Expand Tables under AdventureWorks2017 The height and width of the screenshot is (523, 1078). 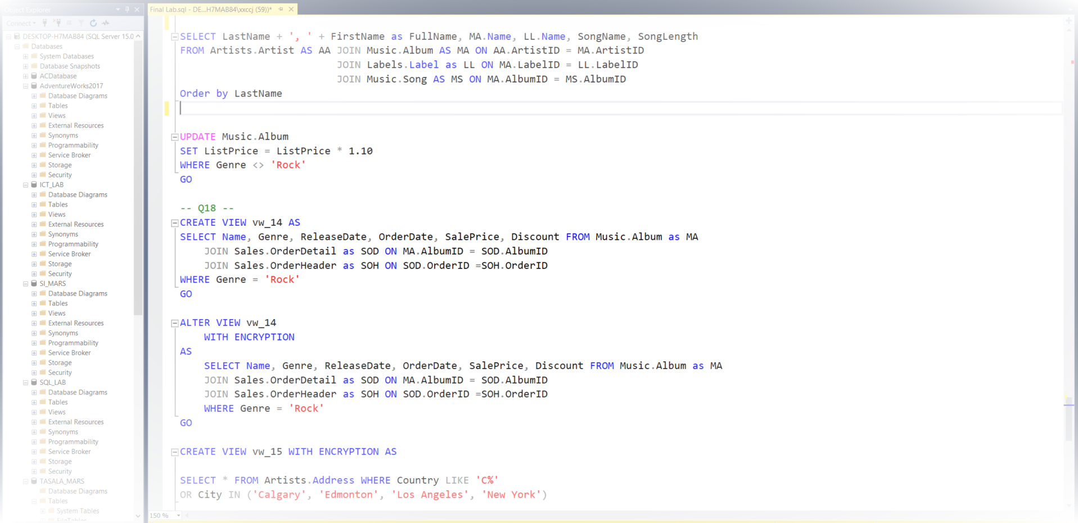tap(34, 106)
